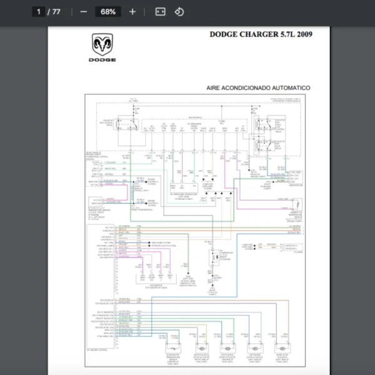Click the total page count 77
Image resolution: width=375 pixels, height=375 pixels.
pyautogui.click(x=57, y=12)
